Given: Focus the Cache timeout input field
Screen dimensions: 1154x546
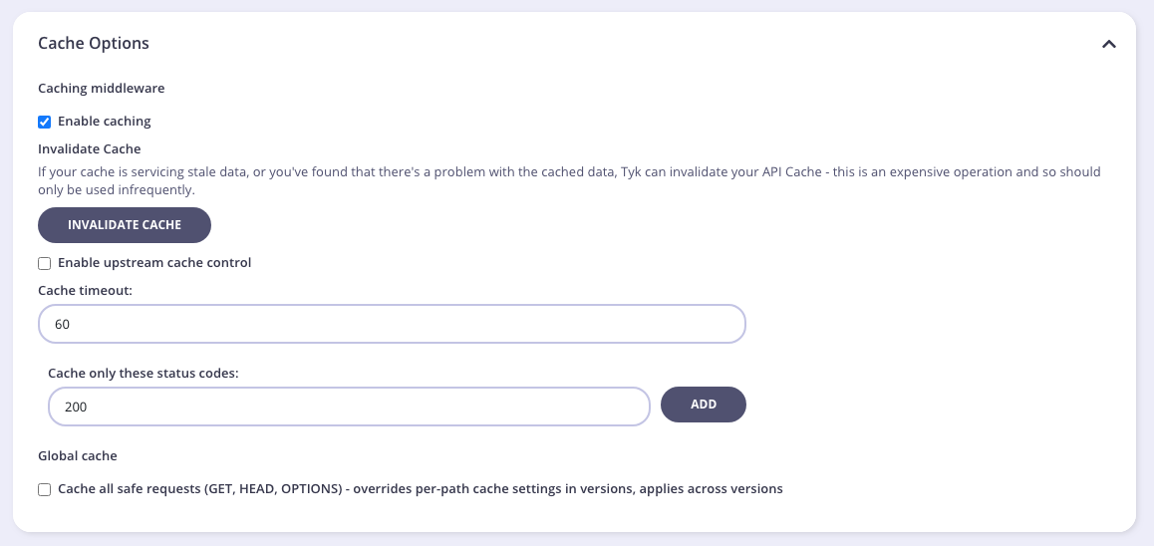Looking at the screenshot, I should click(x=392, y=325).
